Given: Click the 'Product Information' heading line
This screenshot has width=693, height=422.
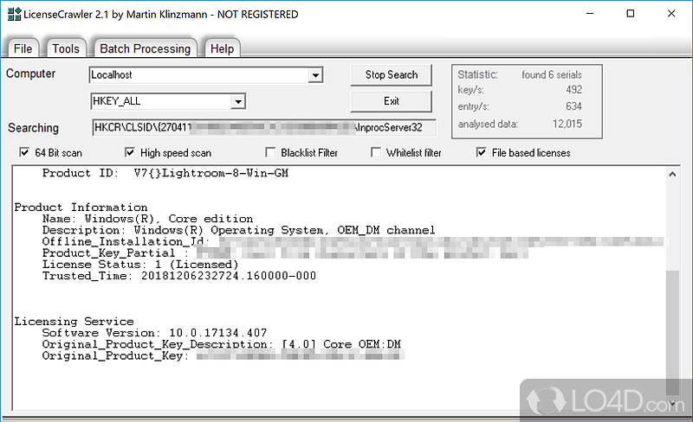Looking at the screenshot, I should [x=81, y=208].
